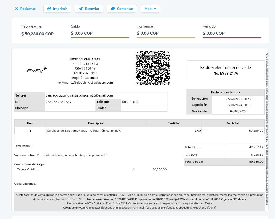275x219 pixels.
Task: Click the evsy company logo
Action: point(37,70)
